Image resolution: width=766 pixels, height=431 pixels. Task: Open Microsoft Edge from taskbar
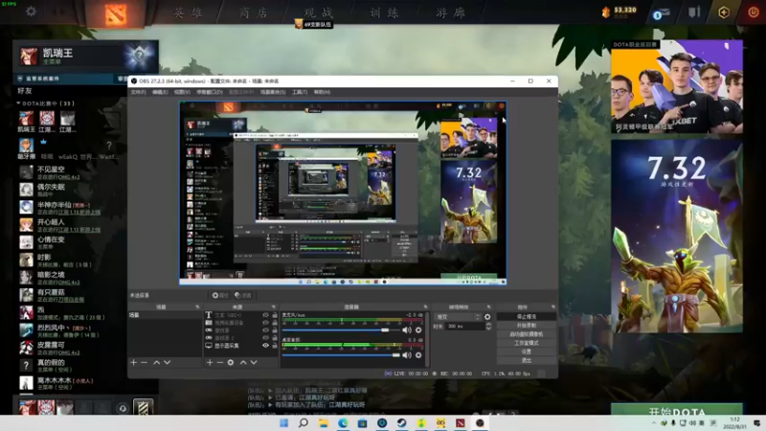click(x=343, y=422)
